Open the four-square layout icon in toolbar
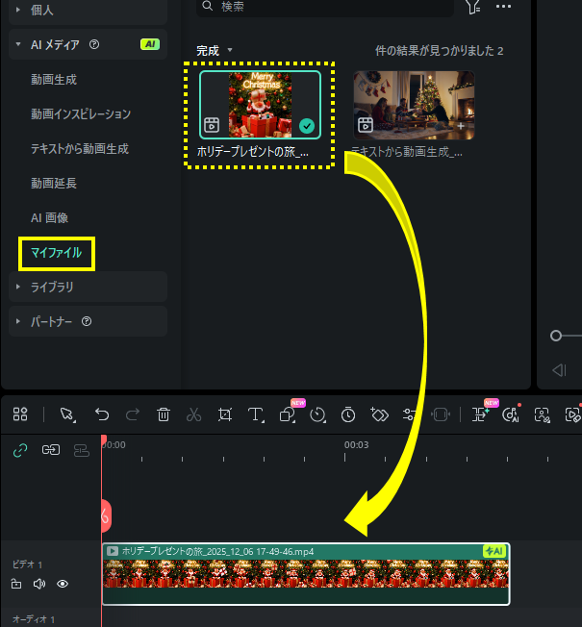Screen dimensions: 582x627 click(x=20, y=414)
